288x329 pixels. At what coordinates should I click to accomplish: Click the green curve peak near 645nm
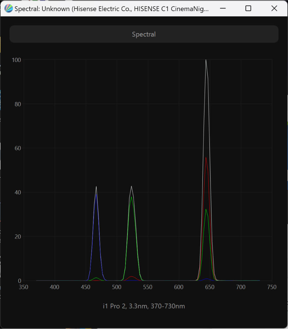[x=206, y=209]
